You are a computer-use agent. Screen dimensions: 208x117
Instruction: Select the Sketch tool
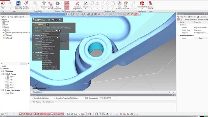[85, 5]
